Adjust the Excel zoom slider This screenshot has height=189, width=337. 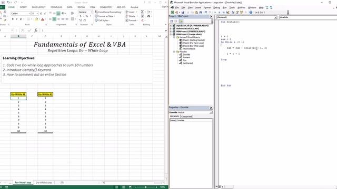(146, 187)
